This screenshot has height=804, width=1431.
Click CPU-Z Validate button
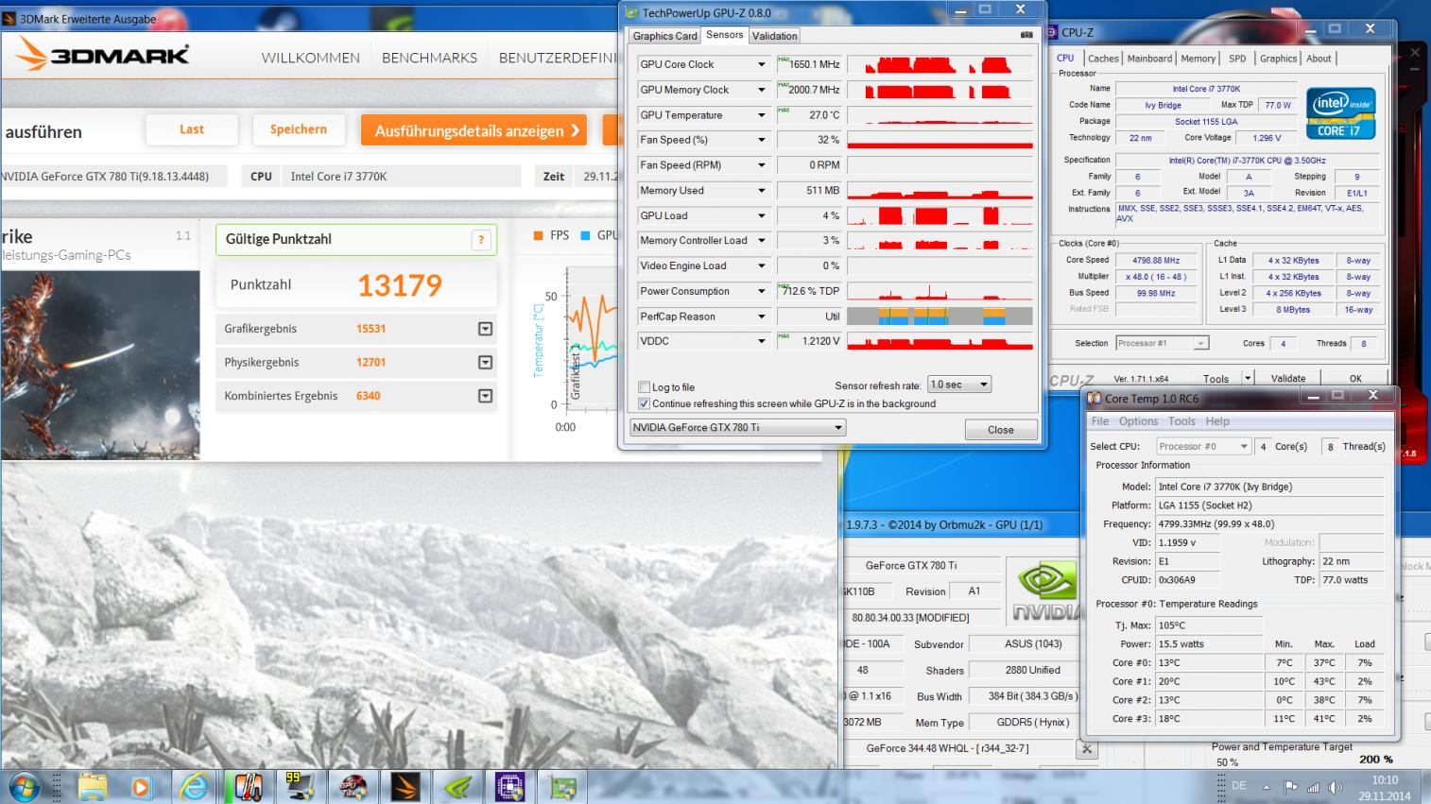pyautogui.click(x=1288, y=378)
